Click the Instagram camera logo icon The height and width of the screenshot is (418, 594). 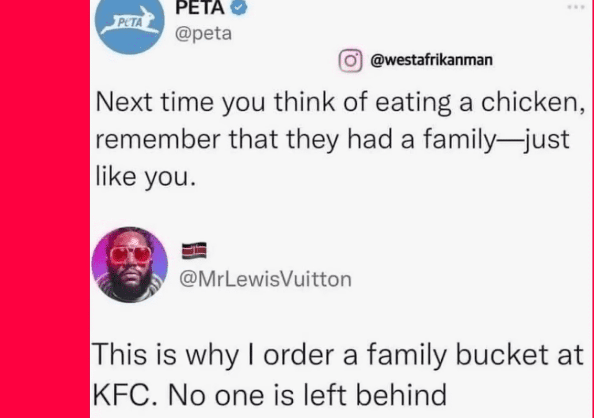[x=350, y=60]
